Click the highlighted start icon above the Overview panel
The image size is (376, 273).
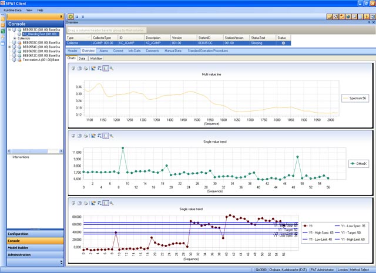coord(70,17)
